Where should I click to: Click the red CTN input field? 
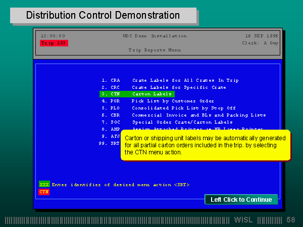(x=44, y=192)
